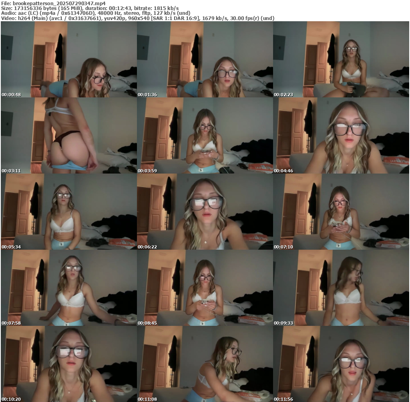This screenshot has height=402, width=410.
Task: Open the frame stamped 00:09:33
Action: tap(341, 288)
